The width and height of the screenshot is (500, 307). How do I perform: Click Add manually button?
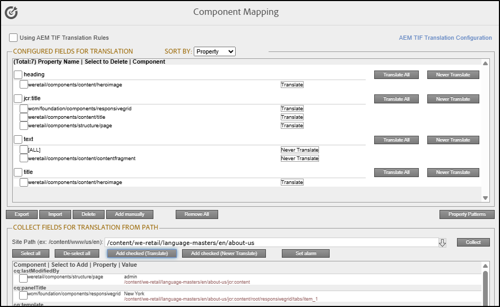point(130,214)
